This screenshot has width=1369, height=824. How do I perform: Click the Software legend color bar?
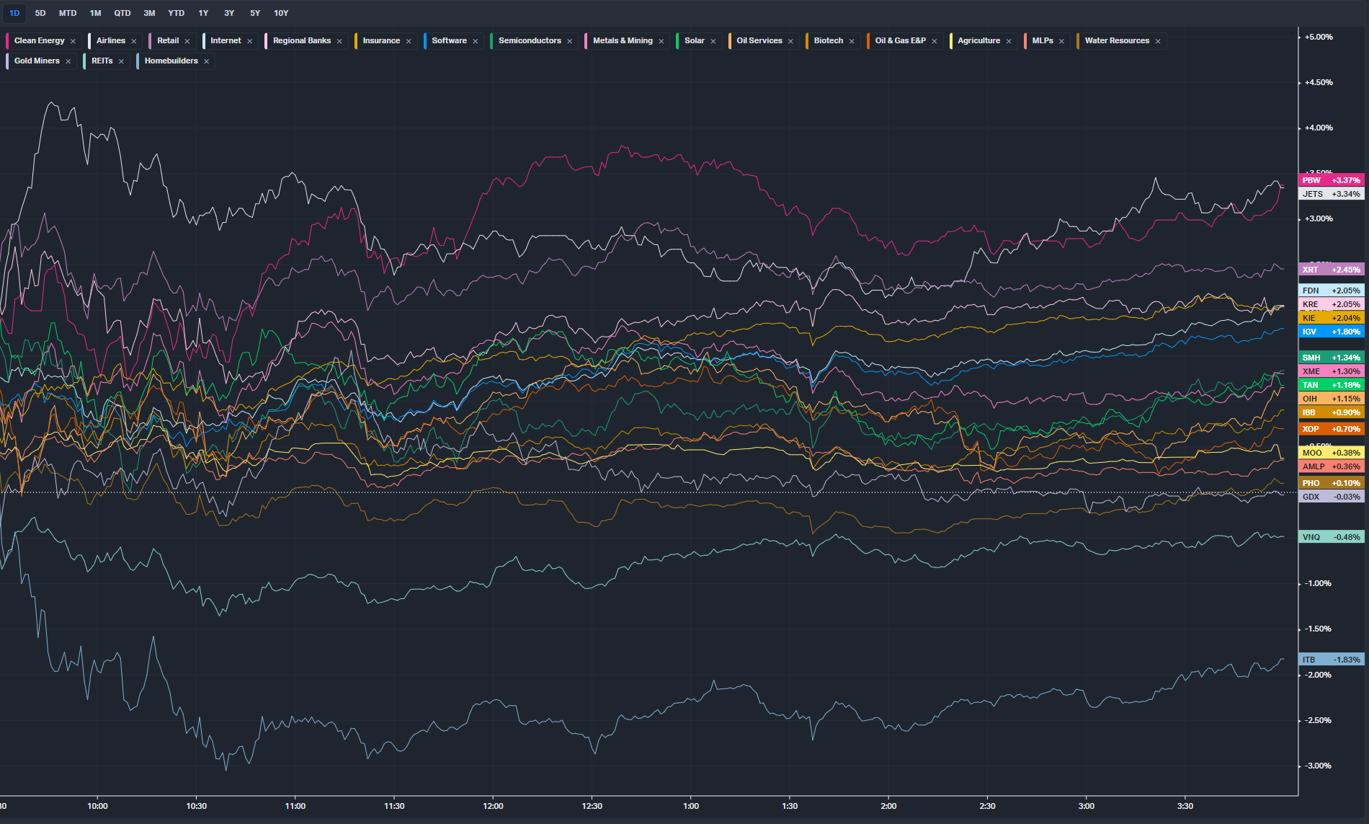[x=425, y=40]
